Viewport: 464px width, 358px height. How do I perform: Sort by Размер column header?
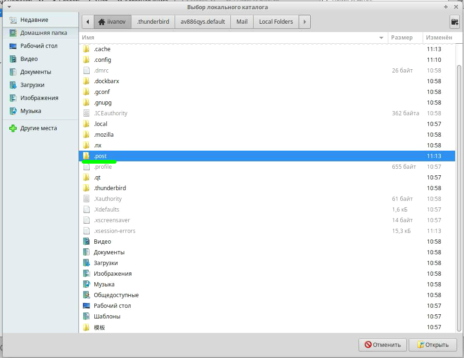click(x=405, y=38)
